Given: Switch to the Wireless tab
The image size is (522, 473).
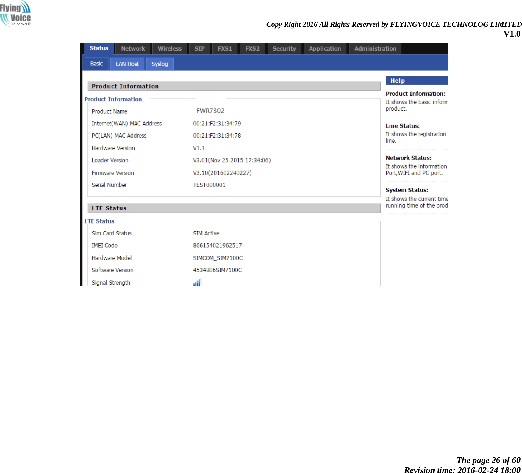Looking at the screenshot, I should (x=169, y=48).
